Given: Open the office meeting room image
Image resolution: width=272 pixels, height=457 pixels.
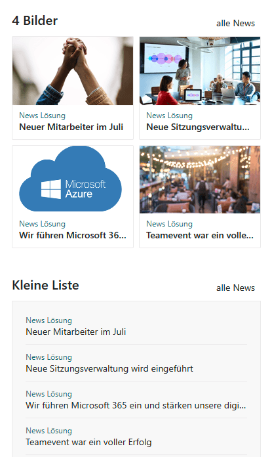Looking at the screenshot, I should pyautogui.click(x=200, y=71).
